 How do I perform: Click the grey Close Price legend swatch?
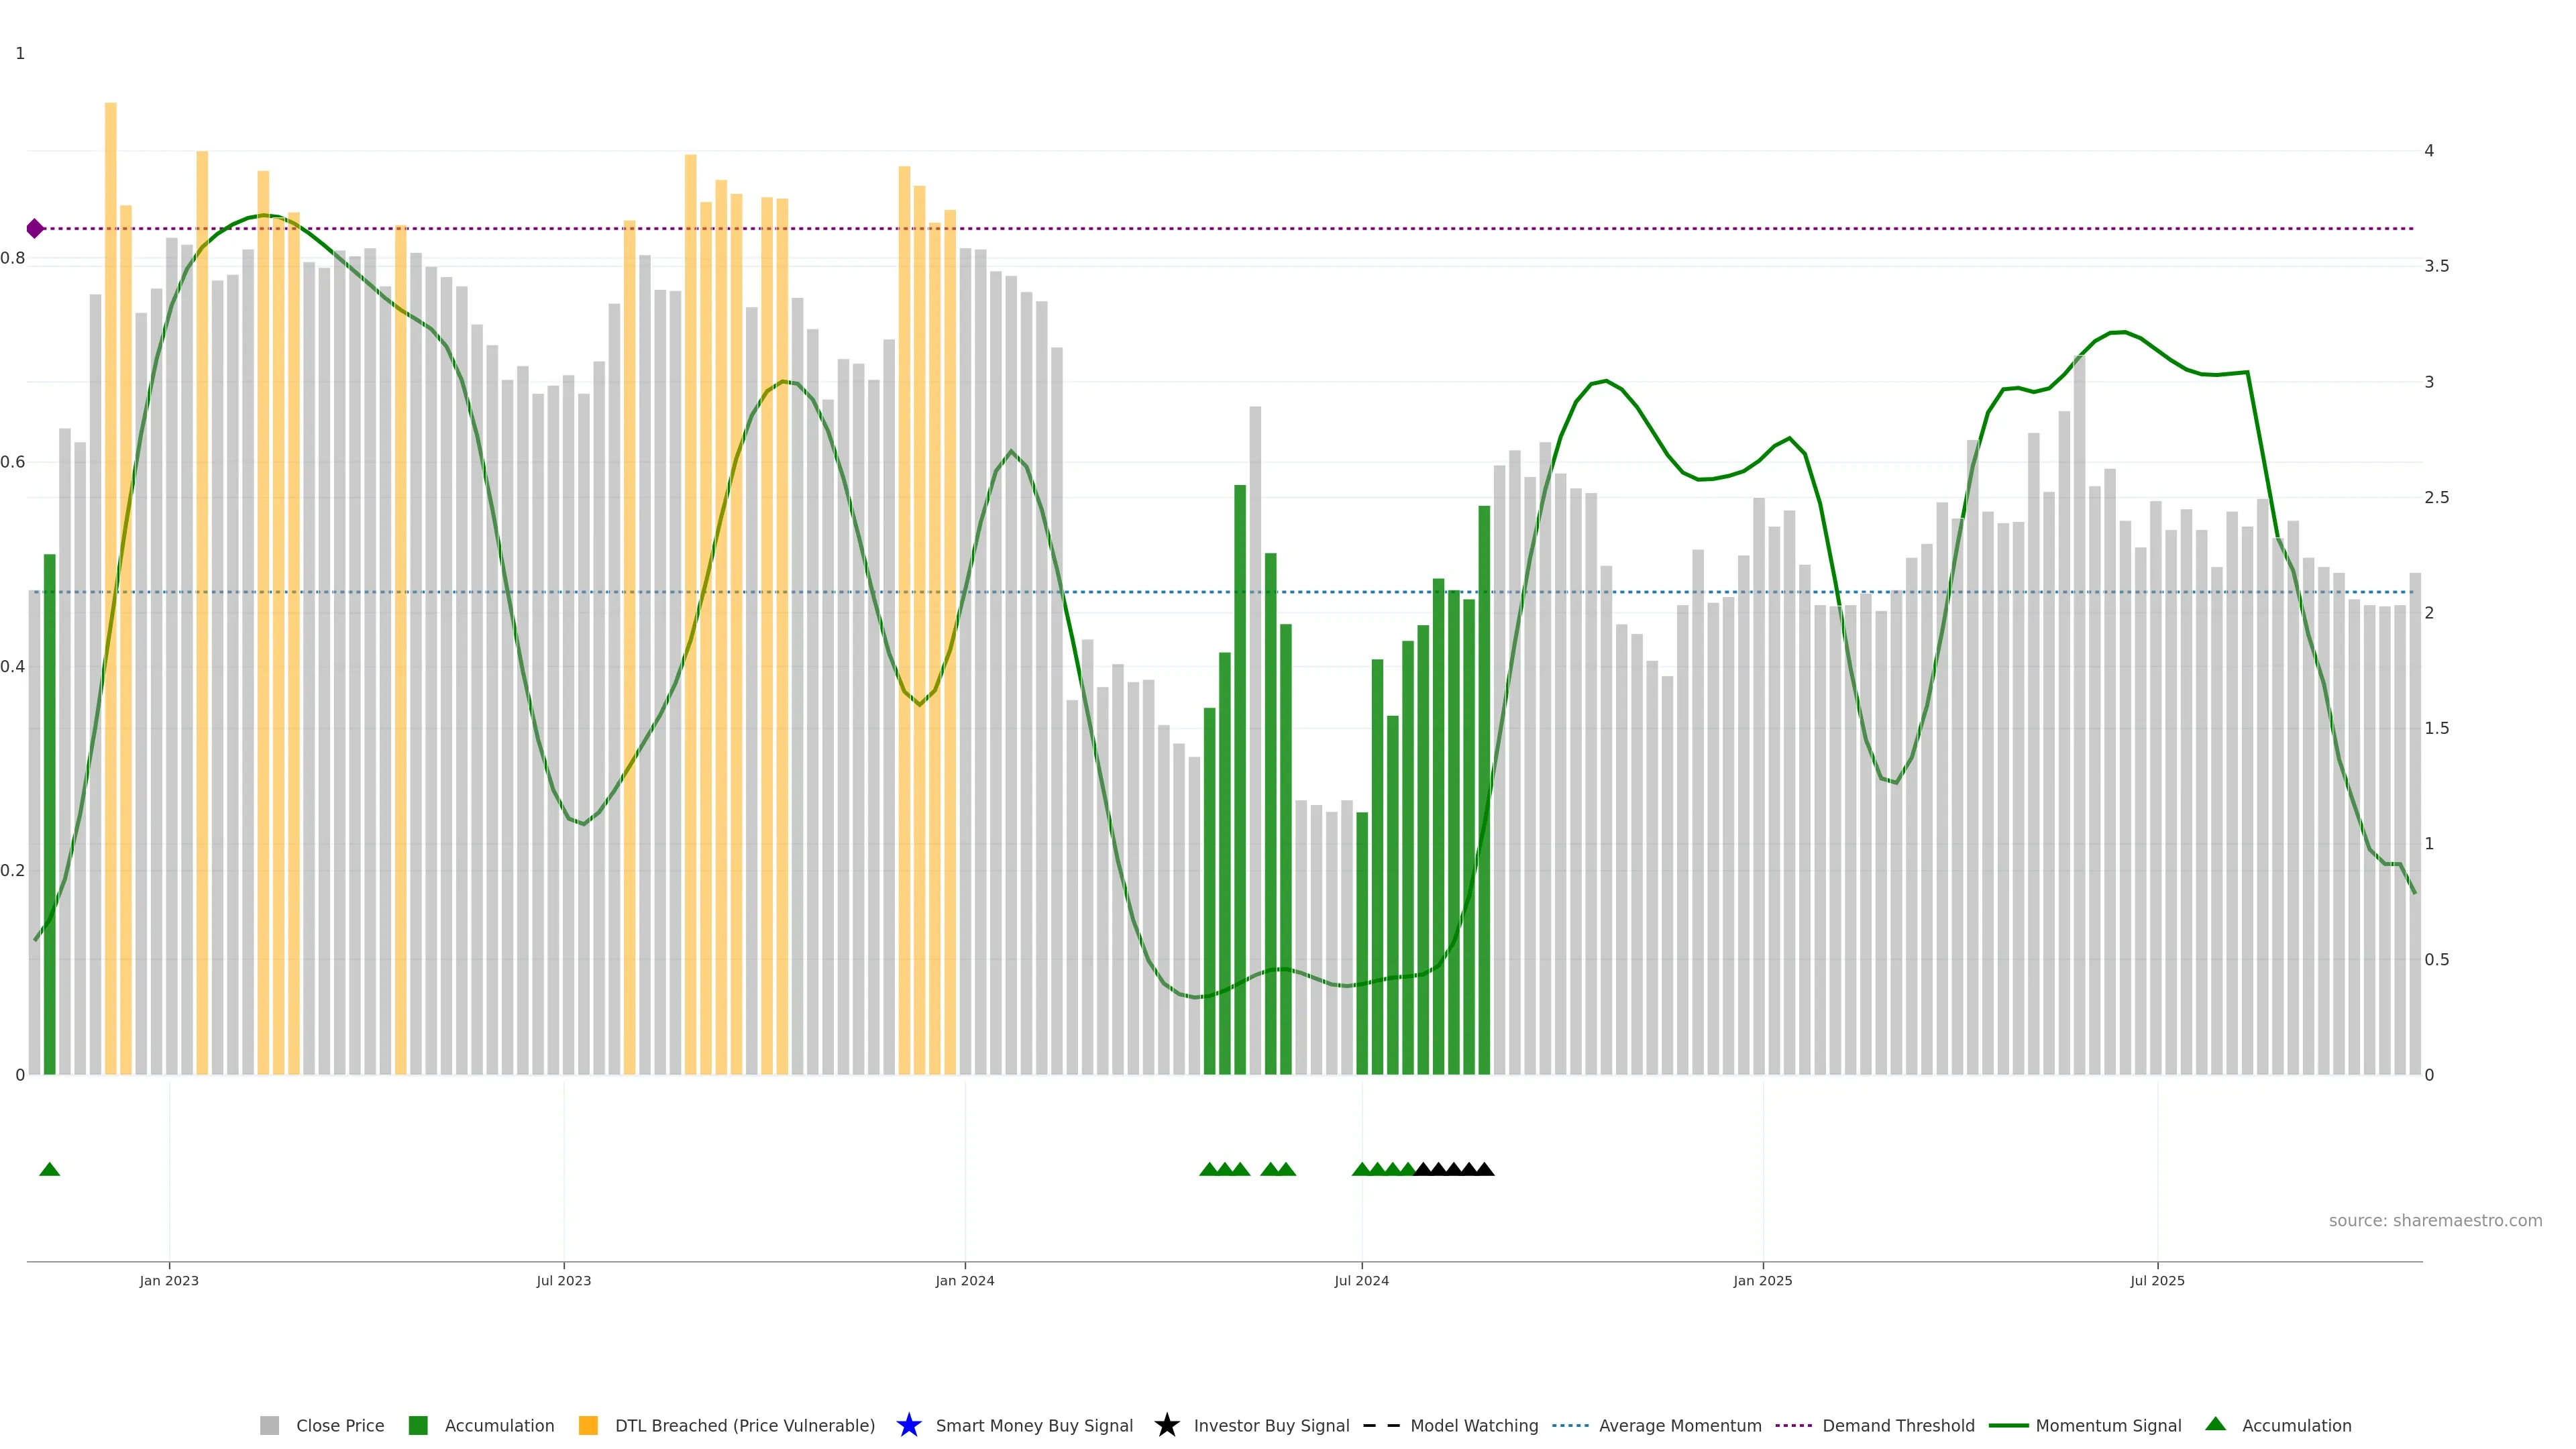(x=269, y=1425)
